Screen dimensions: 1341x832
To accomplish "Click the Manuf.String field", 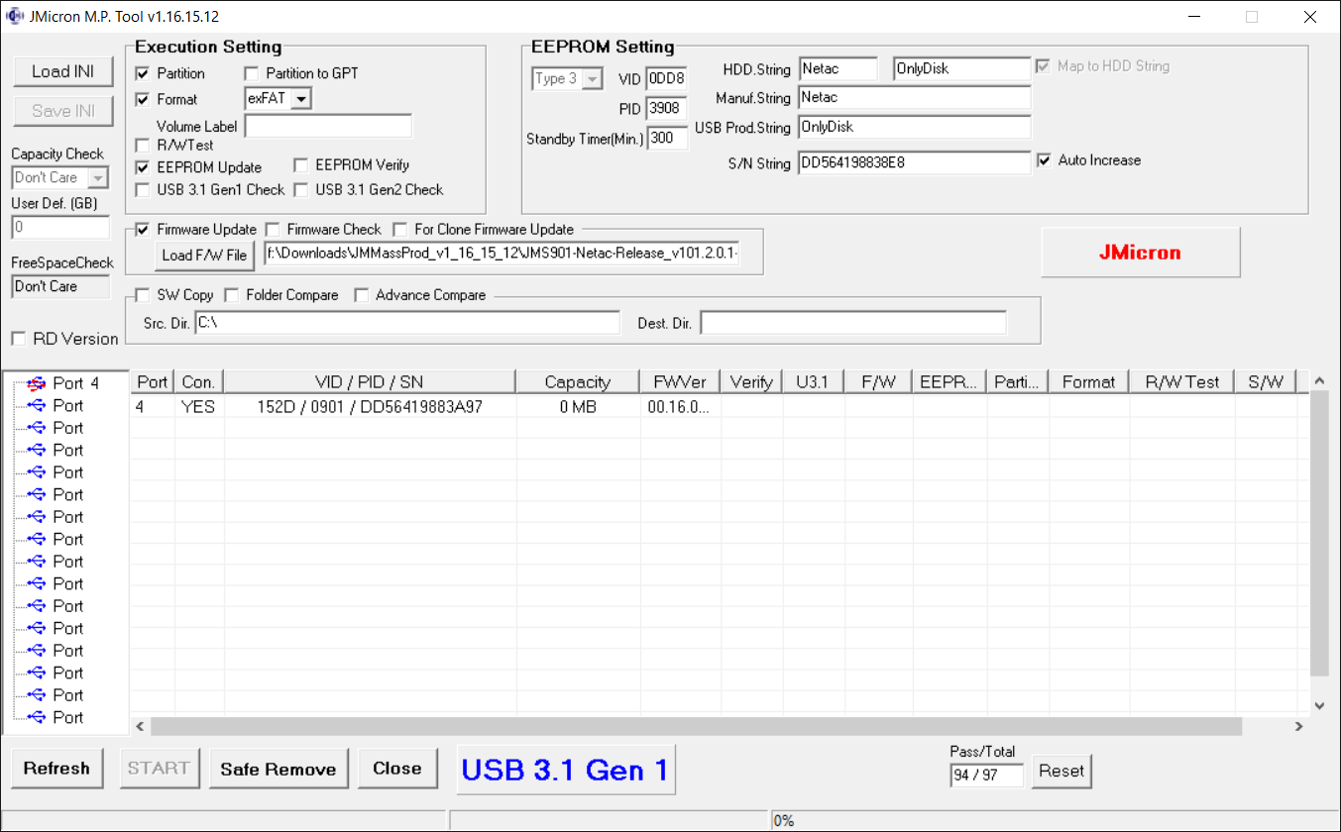I will [914, 97].
